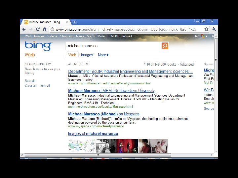Open More in top navigation bar
238x178 pixels.
[x=101, y=36]
